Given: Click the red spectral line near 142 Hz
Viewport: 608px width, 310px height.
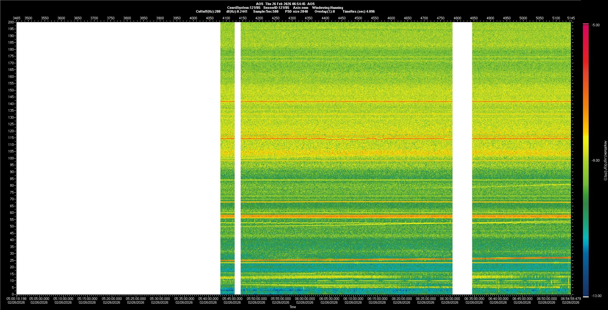Looking at the screenshot, I should click(x=348, y=102).
